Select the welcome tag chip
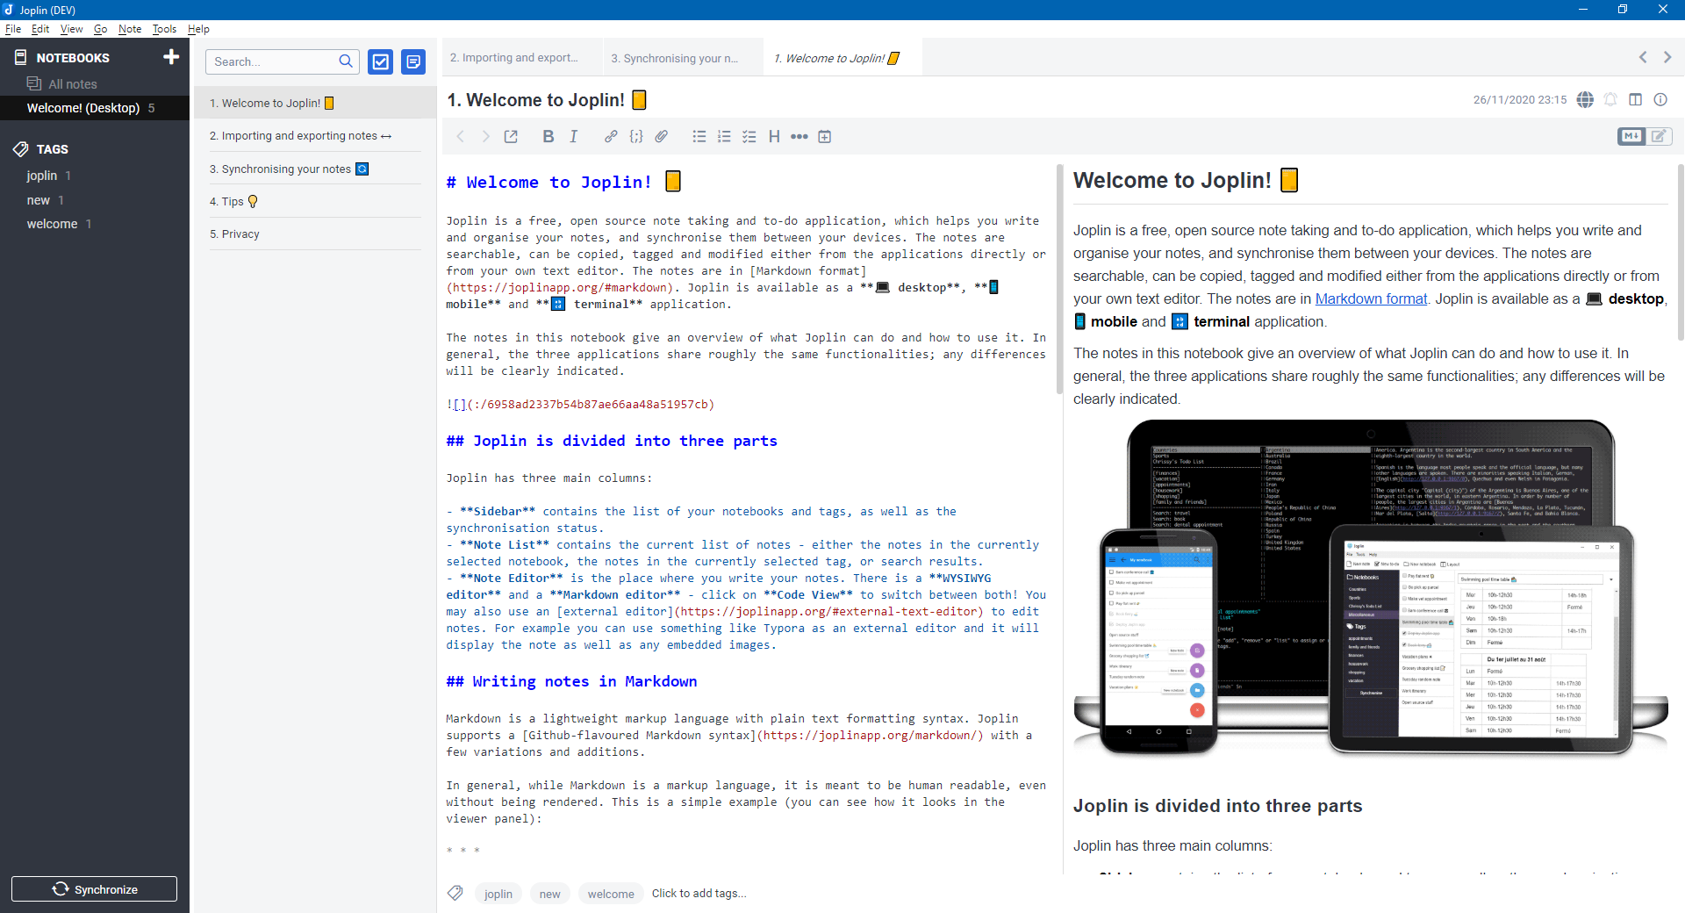Viewport: 1685px width, 913px height. 611,894
